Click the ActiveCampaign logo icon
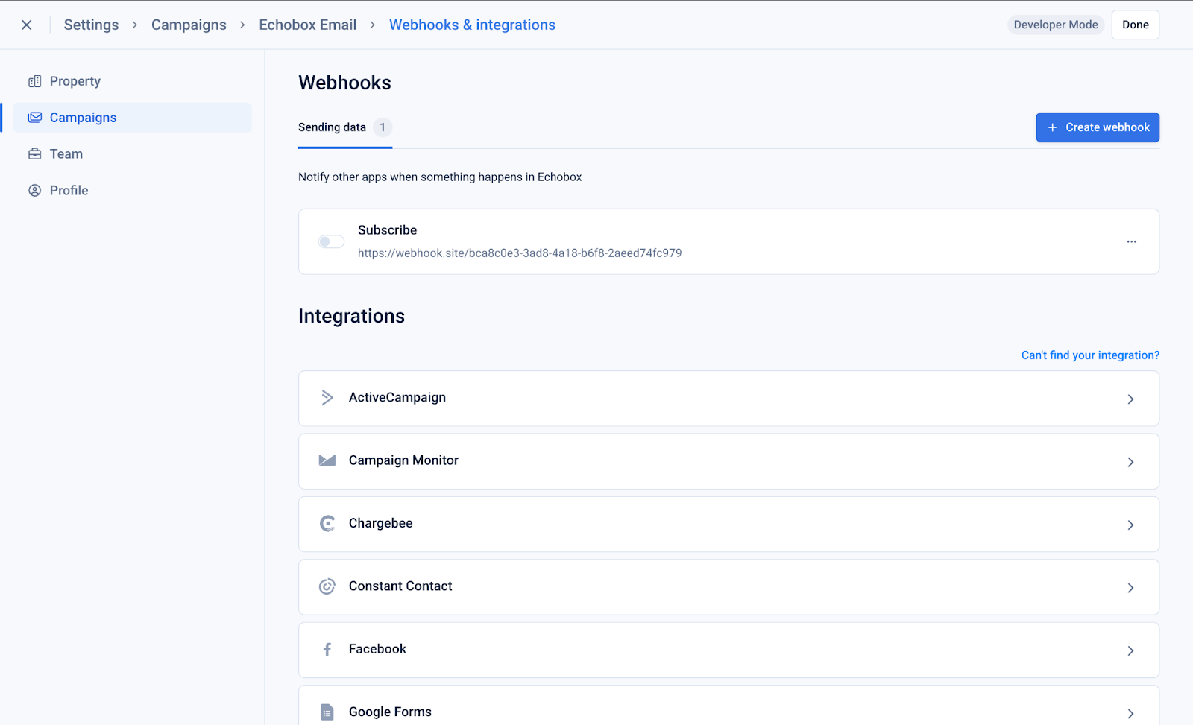This screenshot has height=725, width=1193. 327,398
